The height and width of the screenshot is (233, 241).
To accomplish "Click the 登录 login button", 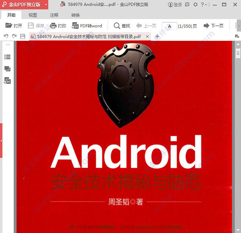I will [x=175, y=4].
